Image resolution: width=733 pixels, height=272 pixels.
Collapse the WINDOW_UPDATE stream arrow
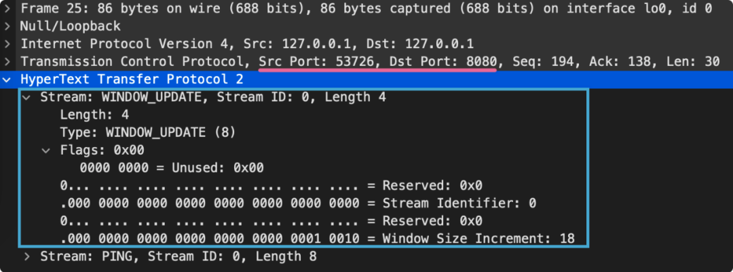pyautogui.click(x=26, y=97)
